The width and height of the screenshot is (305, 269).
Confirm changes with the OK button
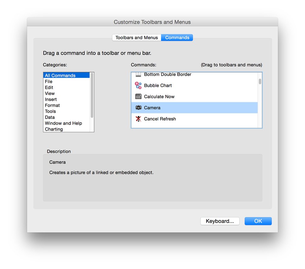pyautogui.click(x=258, y=221)
